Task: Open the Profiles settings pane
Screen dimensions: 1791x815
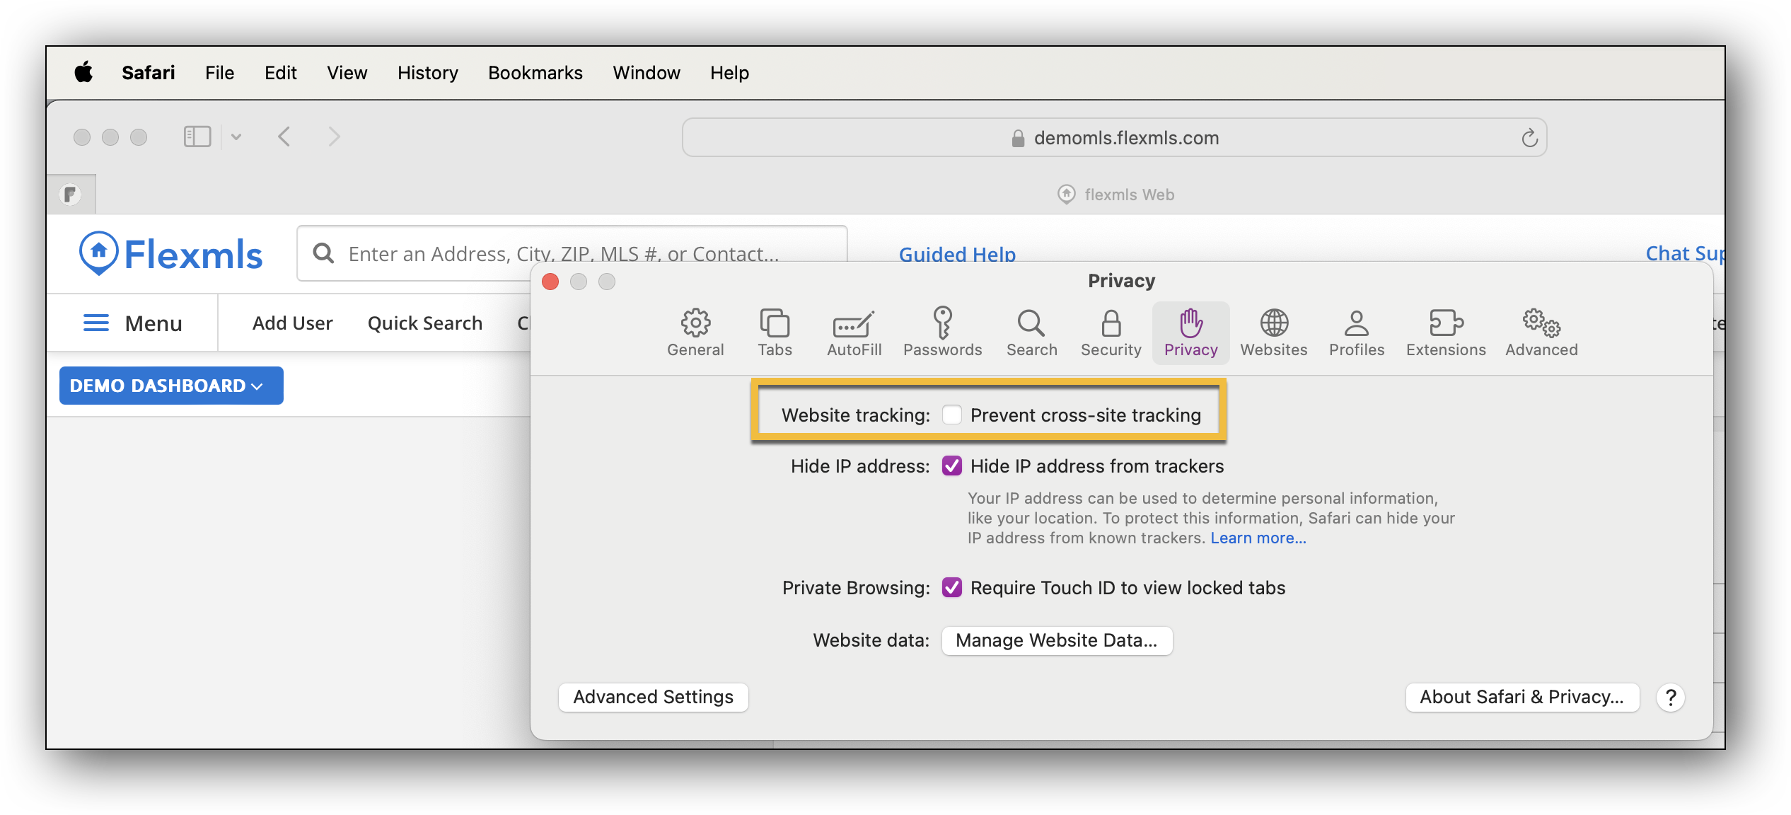Action: (x=1356, y=333)
